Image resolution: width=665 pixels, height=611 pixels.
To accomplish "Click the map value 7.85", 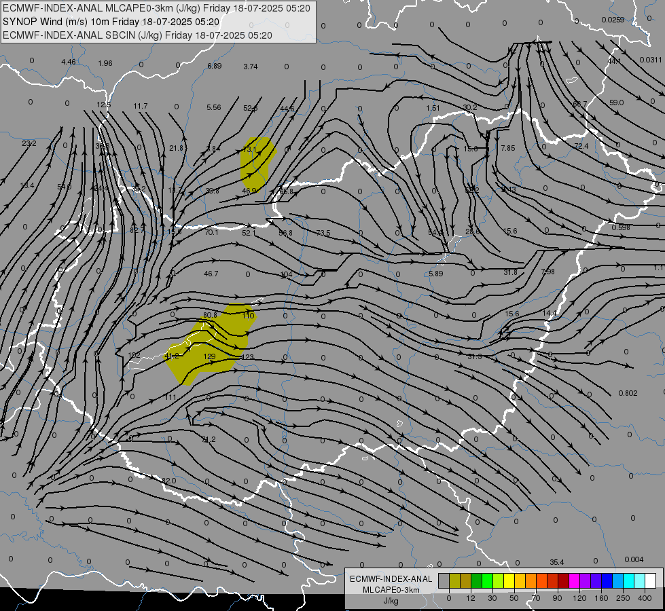I will (507, 148).
